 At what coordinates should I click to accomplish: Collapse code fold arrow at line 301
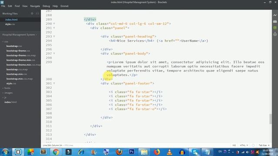(54, 83)
